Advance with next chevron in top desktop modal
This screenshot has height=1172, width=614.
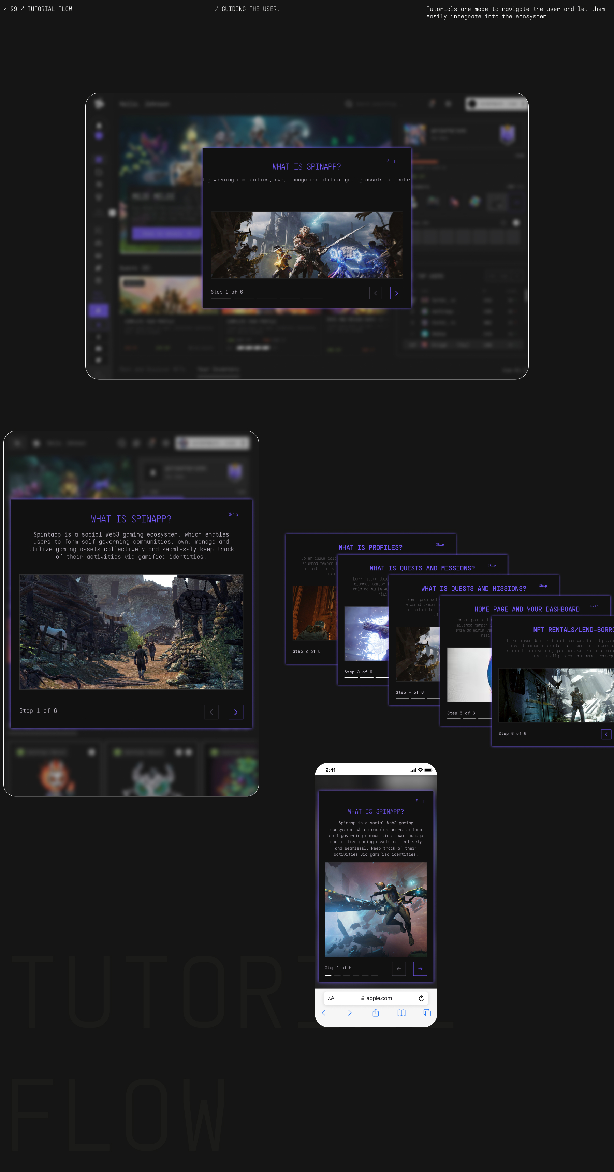pyautogui.click(x=396, y=293)
